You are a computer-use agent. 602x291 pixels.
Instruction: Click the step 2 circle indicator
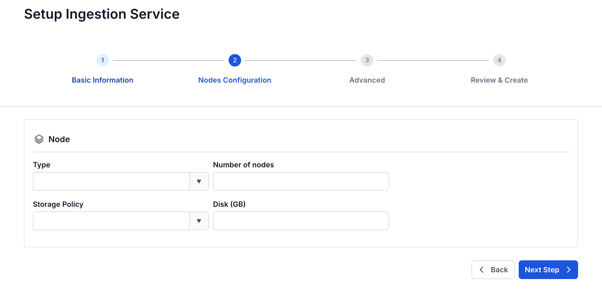pos(235,60)
